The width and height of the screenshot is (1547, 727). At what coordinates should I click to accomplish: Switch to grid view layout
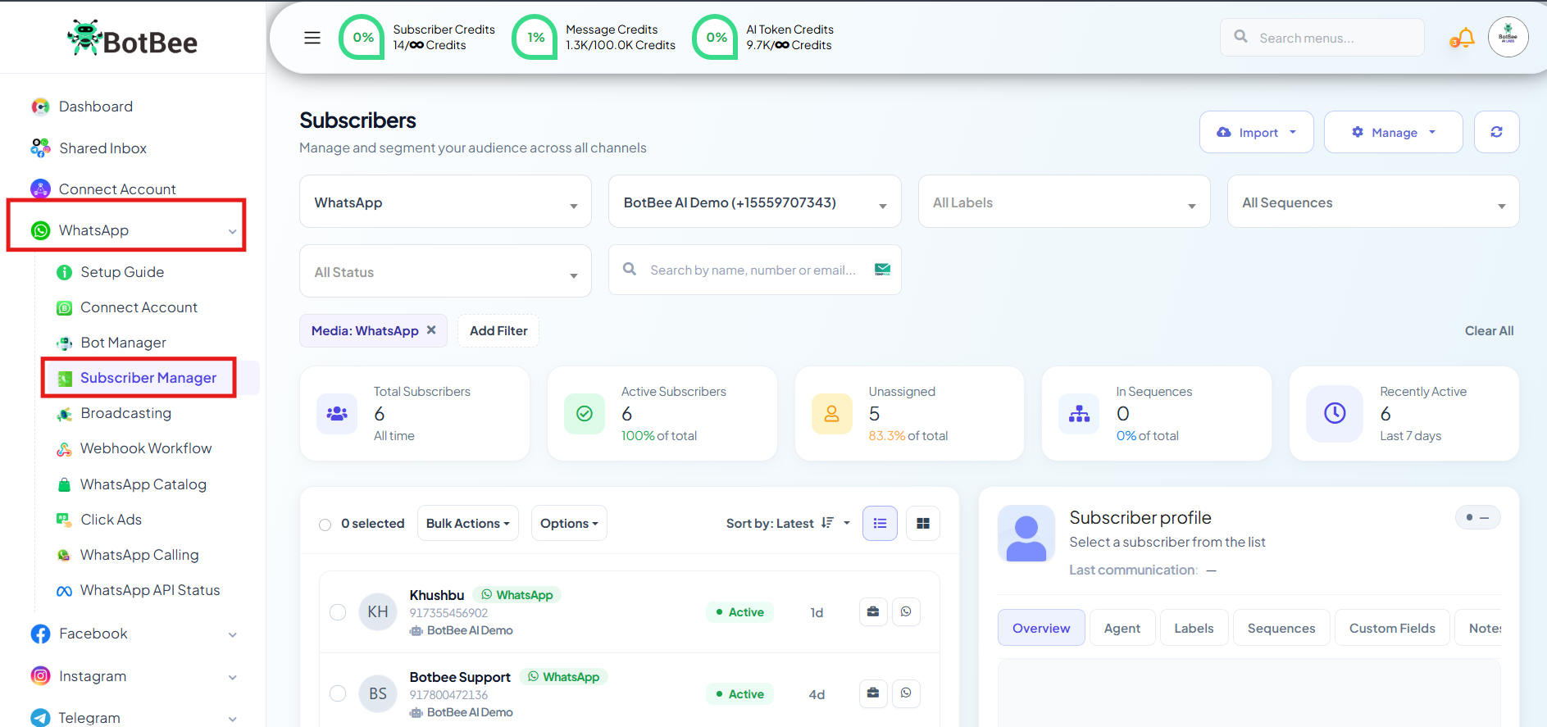point(923,523)
